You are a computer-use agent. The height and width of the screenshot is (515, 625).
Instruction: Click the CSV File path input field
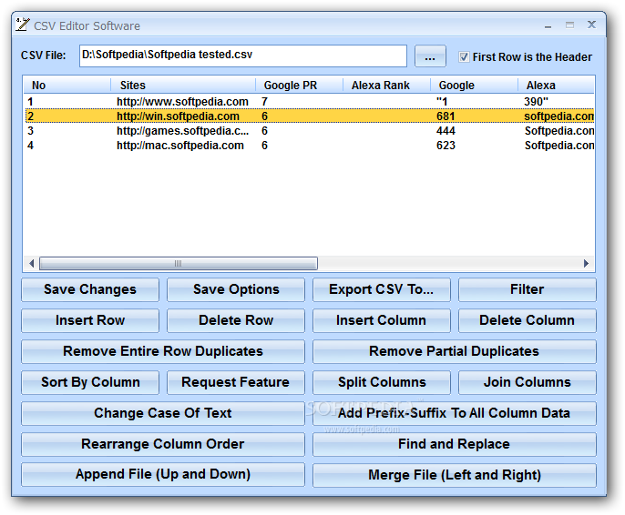coord(242,56)
